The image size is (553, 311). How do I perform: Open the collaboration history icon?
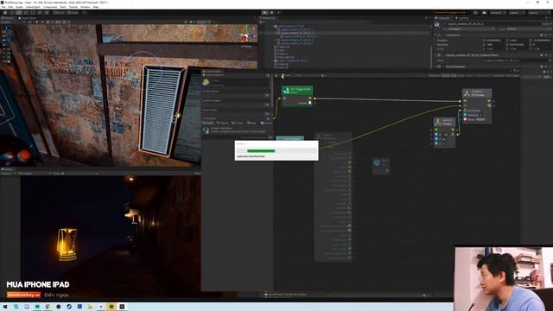click(x=475, y=13)
